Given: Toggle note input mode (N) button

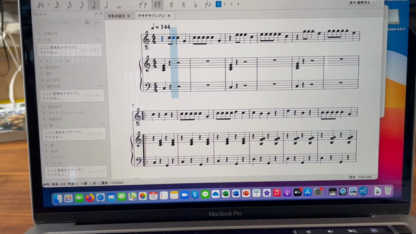Looking at the screenshot, I should pyautogui.click(x=40, y=5).
